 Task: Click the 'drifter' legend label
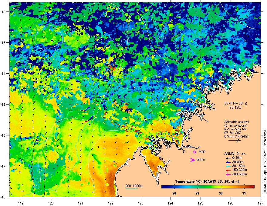(201, 159)
